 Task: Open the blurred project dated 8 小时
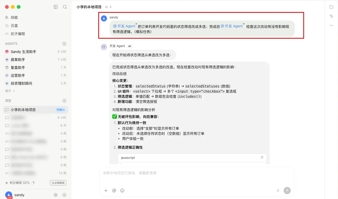coord(36,118)
